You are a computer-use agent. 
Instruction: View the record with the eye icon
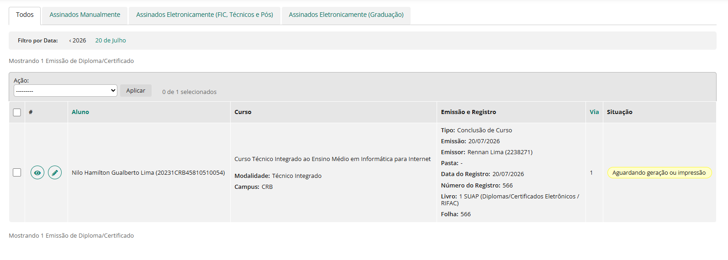click(37, 173)
